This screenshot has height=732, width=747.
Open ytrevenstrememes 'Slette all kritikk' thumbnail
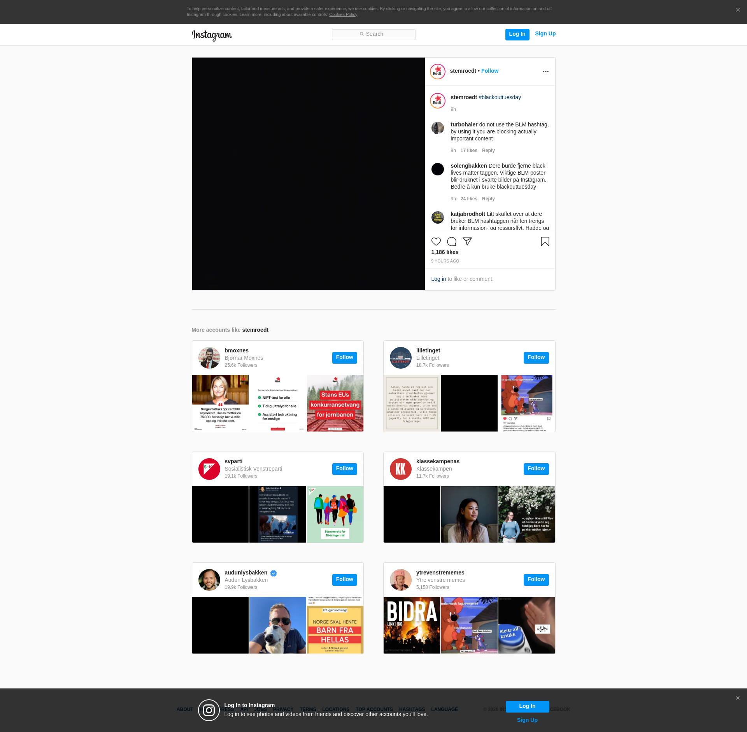click(x=527, y=625)
